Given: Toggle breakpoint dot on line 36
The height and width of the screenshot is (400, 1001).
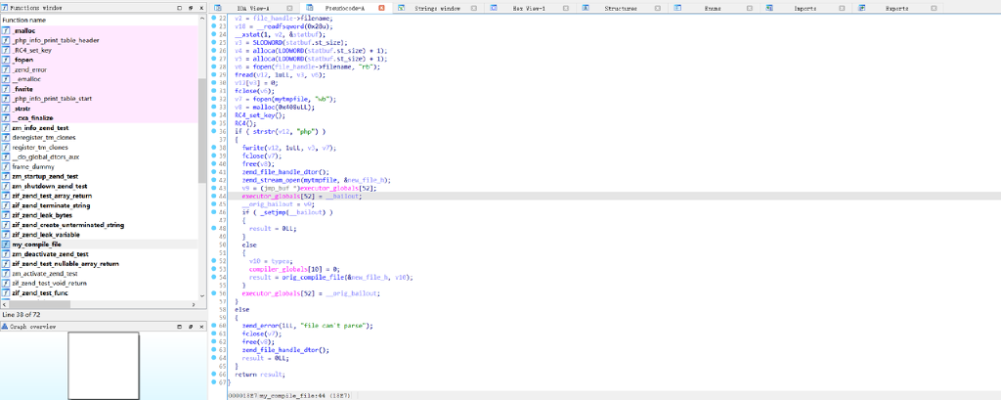Looking at the screenshot, I should [x=215, y=130].
